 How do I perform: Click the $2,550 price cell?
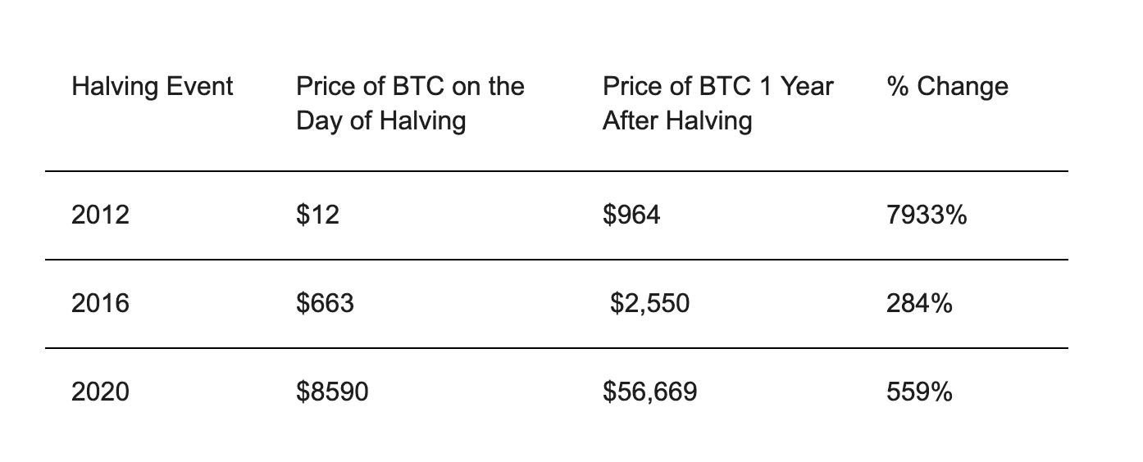pyautogui.click(x=650, y=304)
